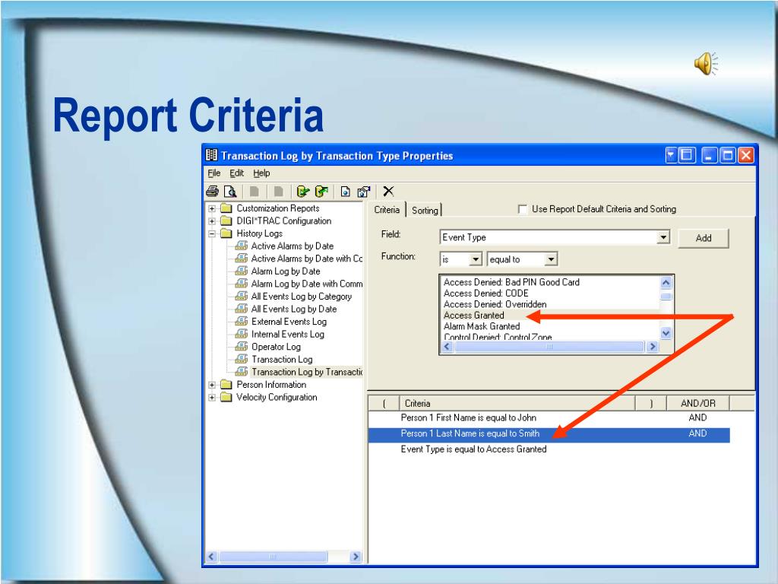Screen dimensions: 778x584
Task: Open the File menu
Action: [x=213, y=173]
